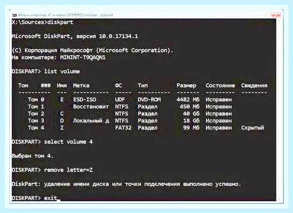293x213 pixels.
Task: Click the 'ESD-ISO' volume label
Action: [x=85, y=100]
